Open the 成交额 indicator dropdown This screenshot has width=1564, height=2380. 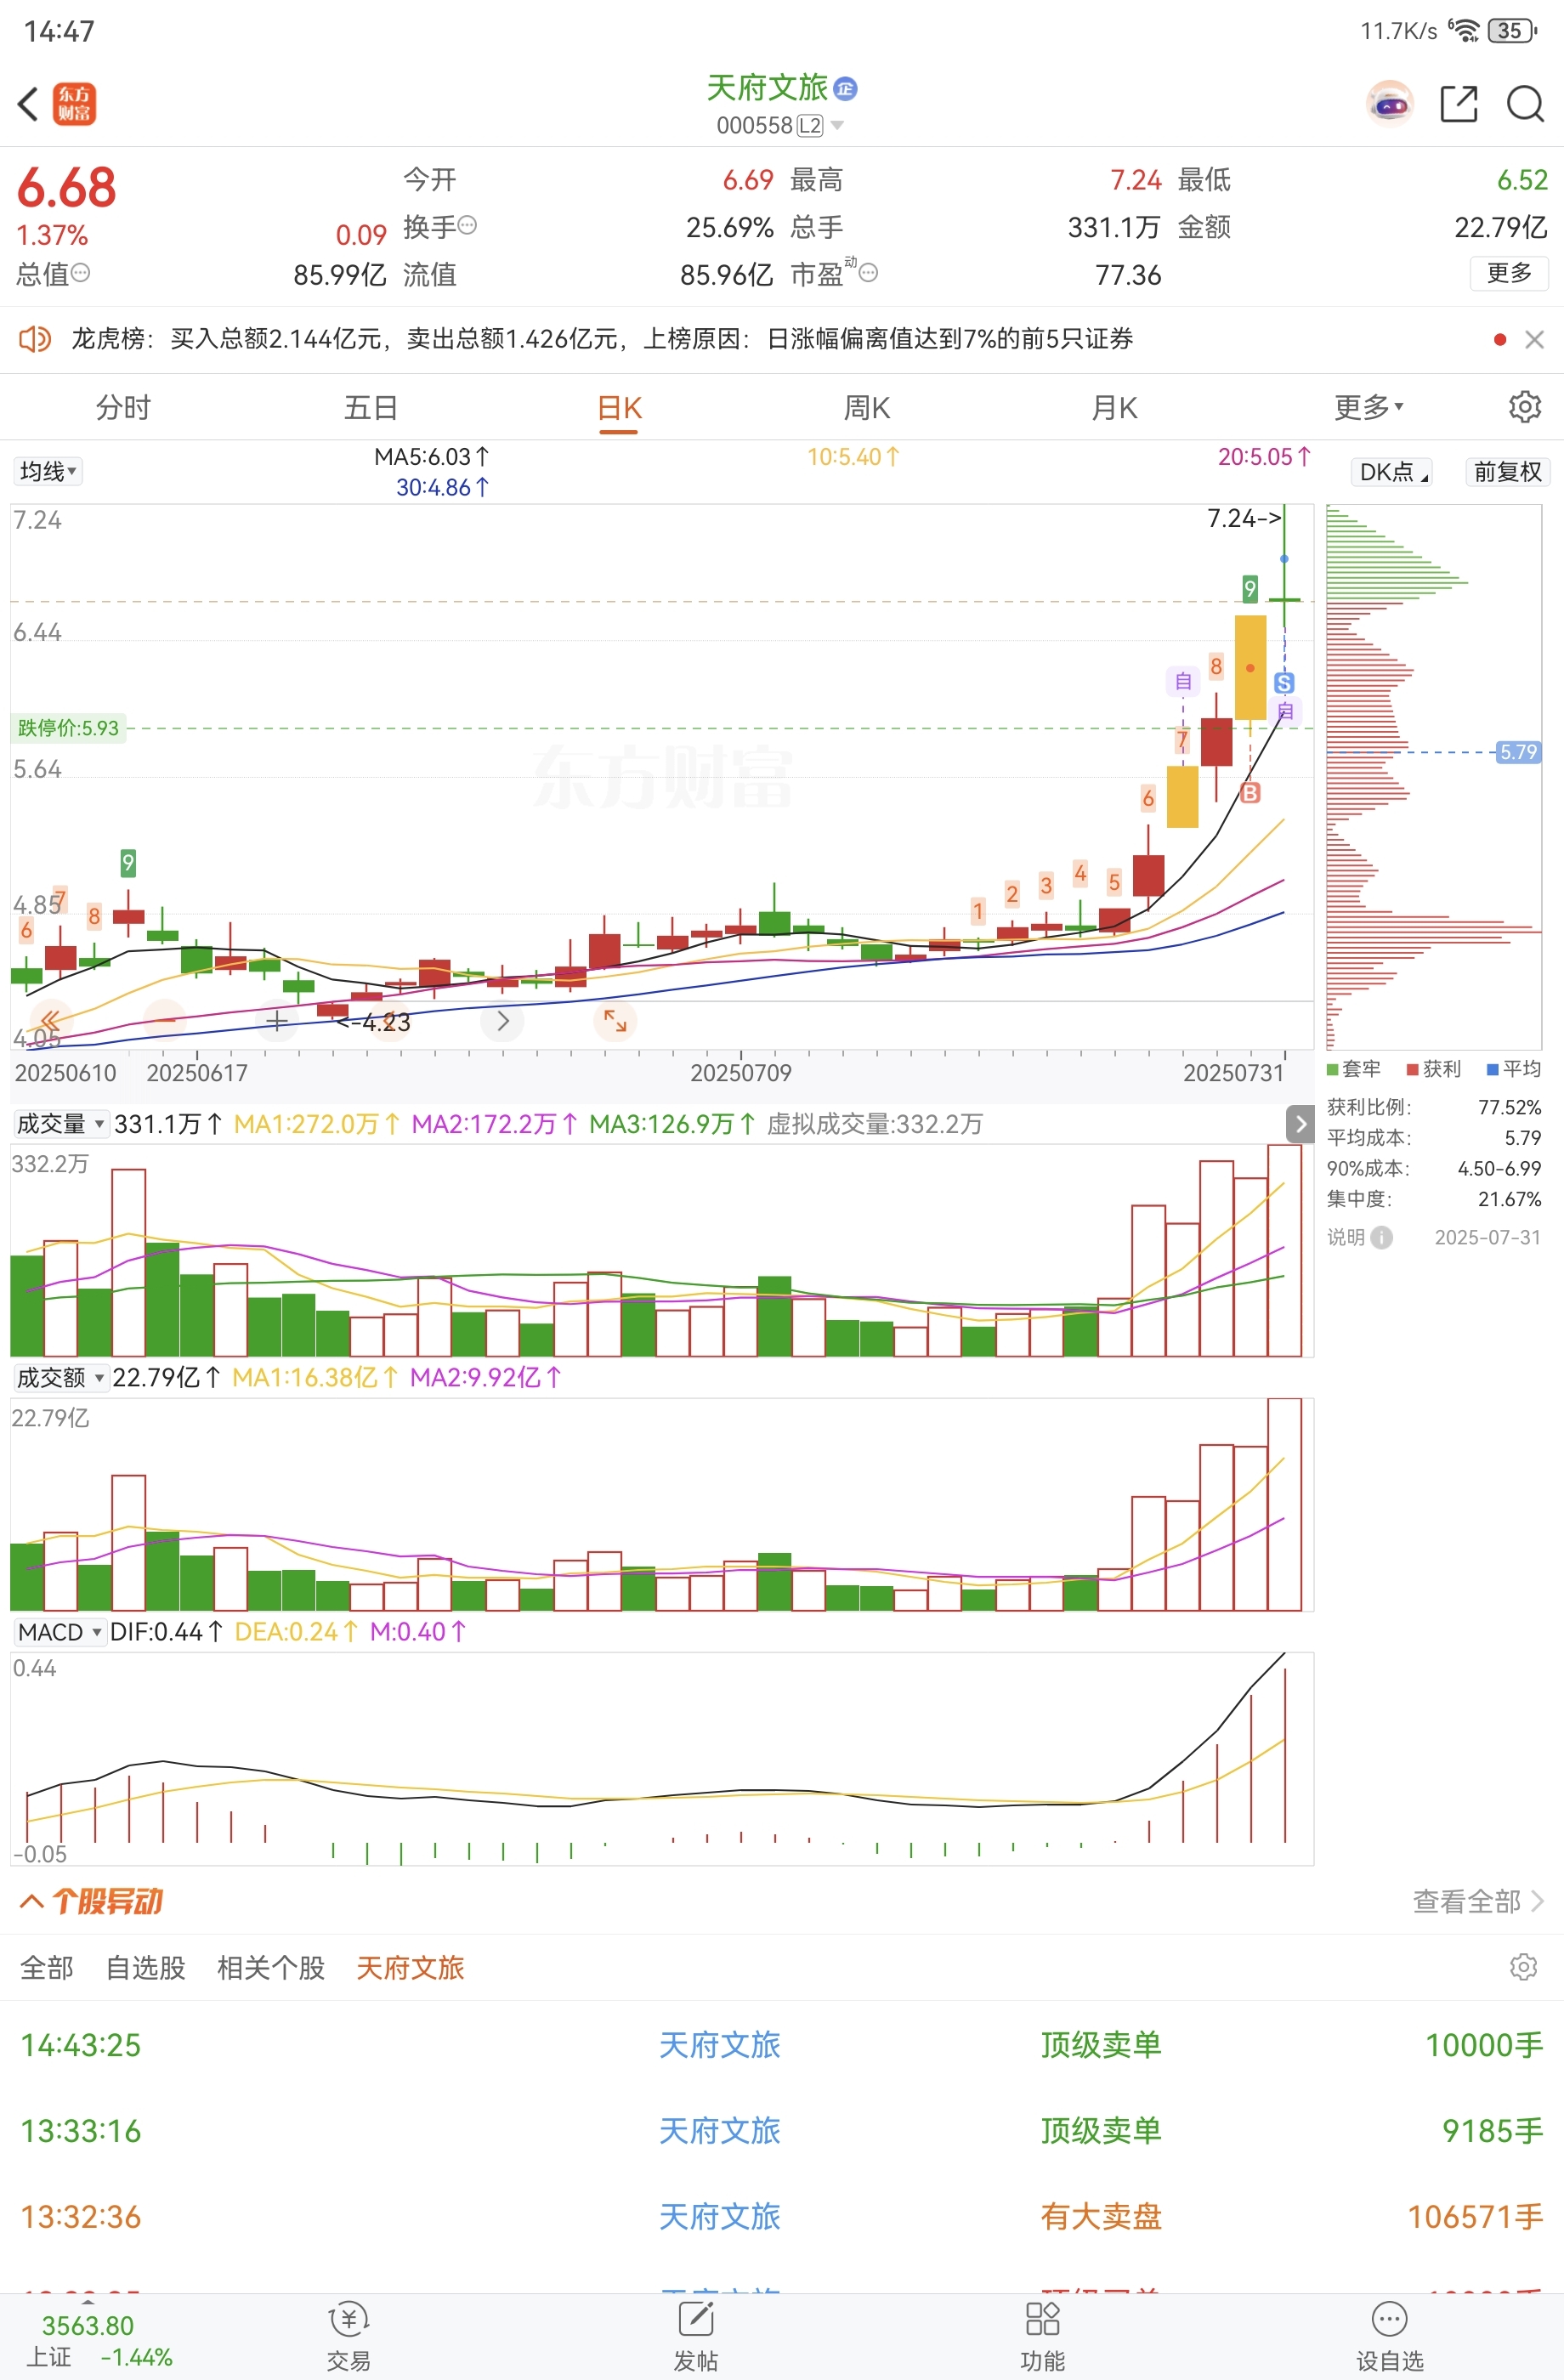tap(60, 1378)
